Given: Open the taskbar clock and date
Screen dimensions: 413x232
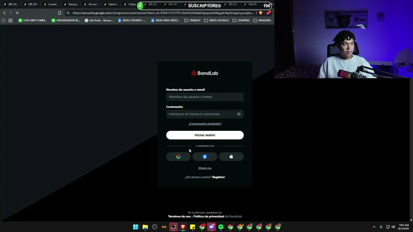Looking at the screenshot, I should (x=404, y=227).
